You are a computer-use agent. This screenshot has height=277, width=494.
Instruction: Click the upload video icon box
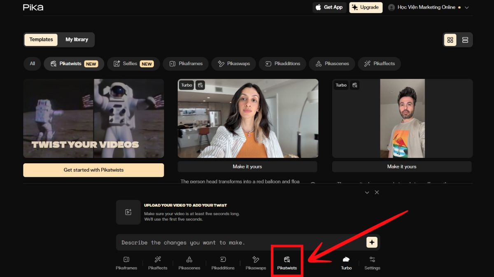tap(128, 212)
